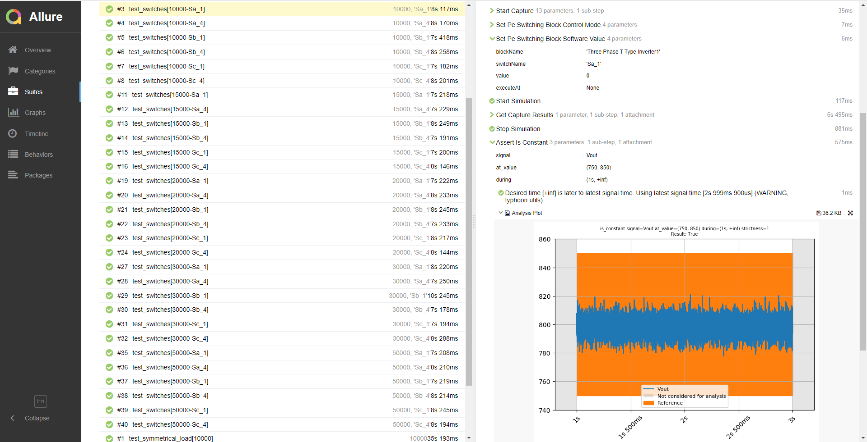Expand the Start Capture step
This screenshot has height=442, width=867.
click(x=492, y=11)
